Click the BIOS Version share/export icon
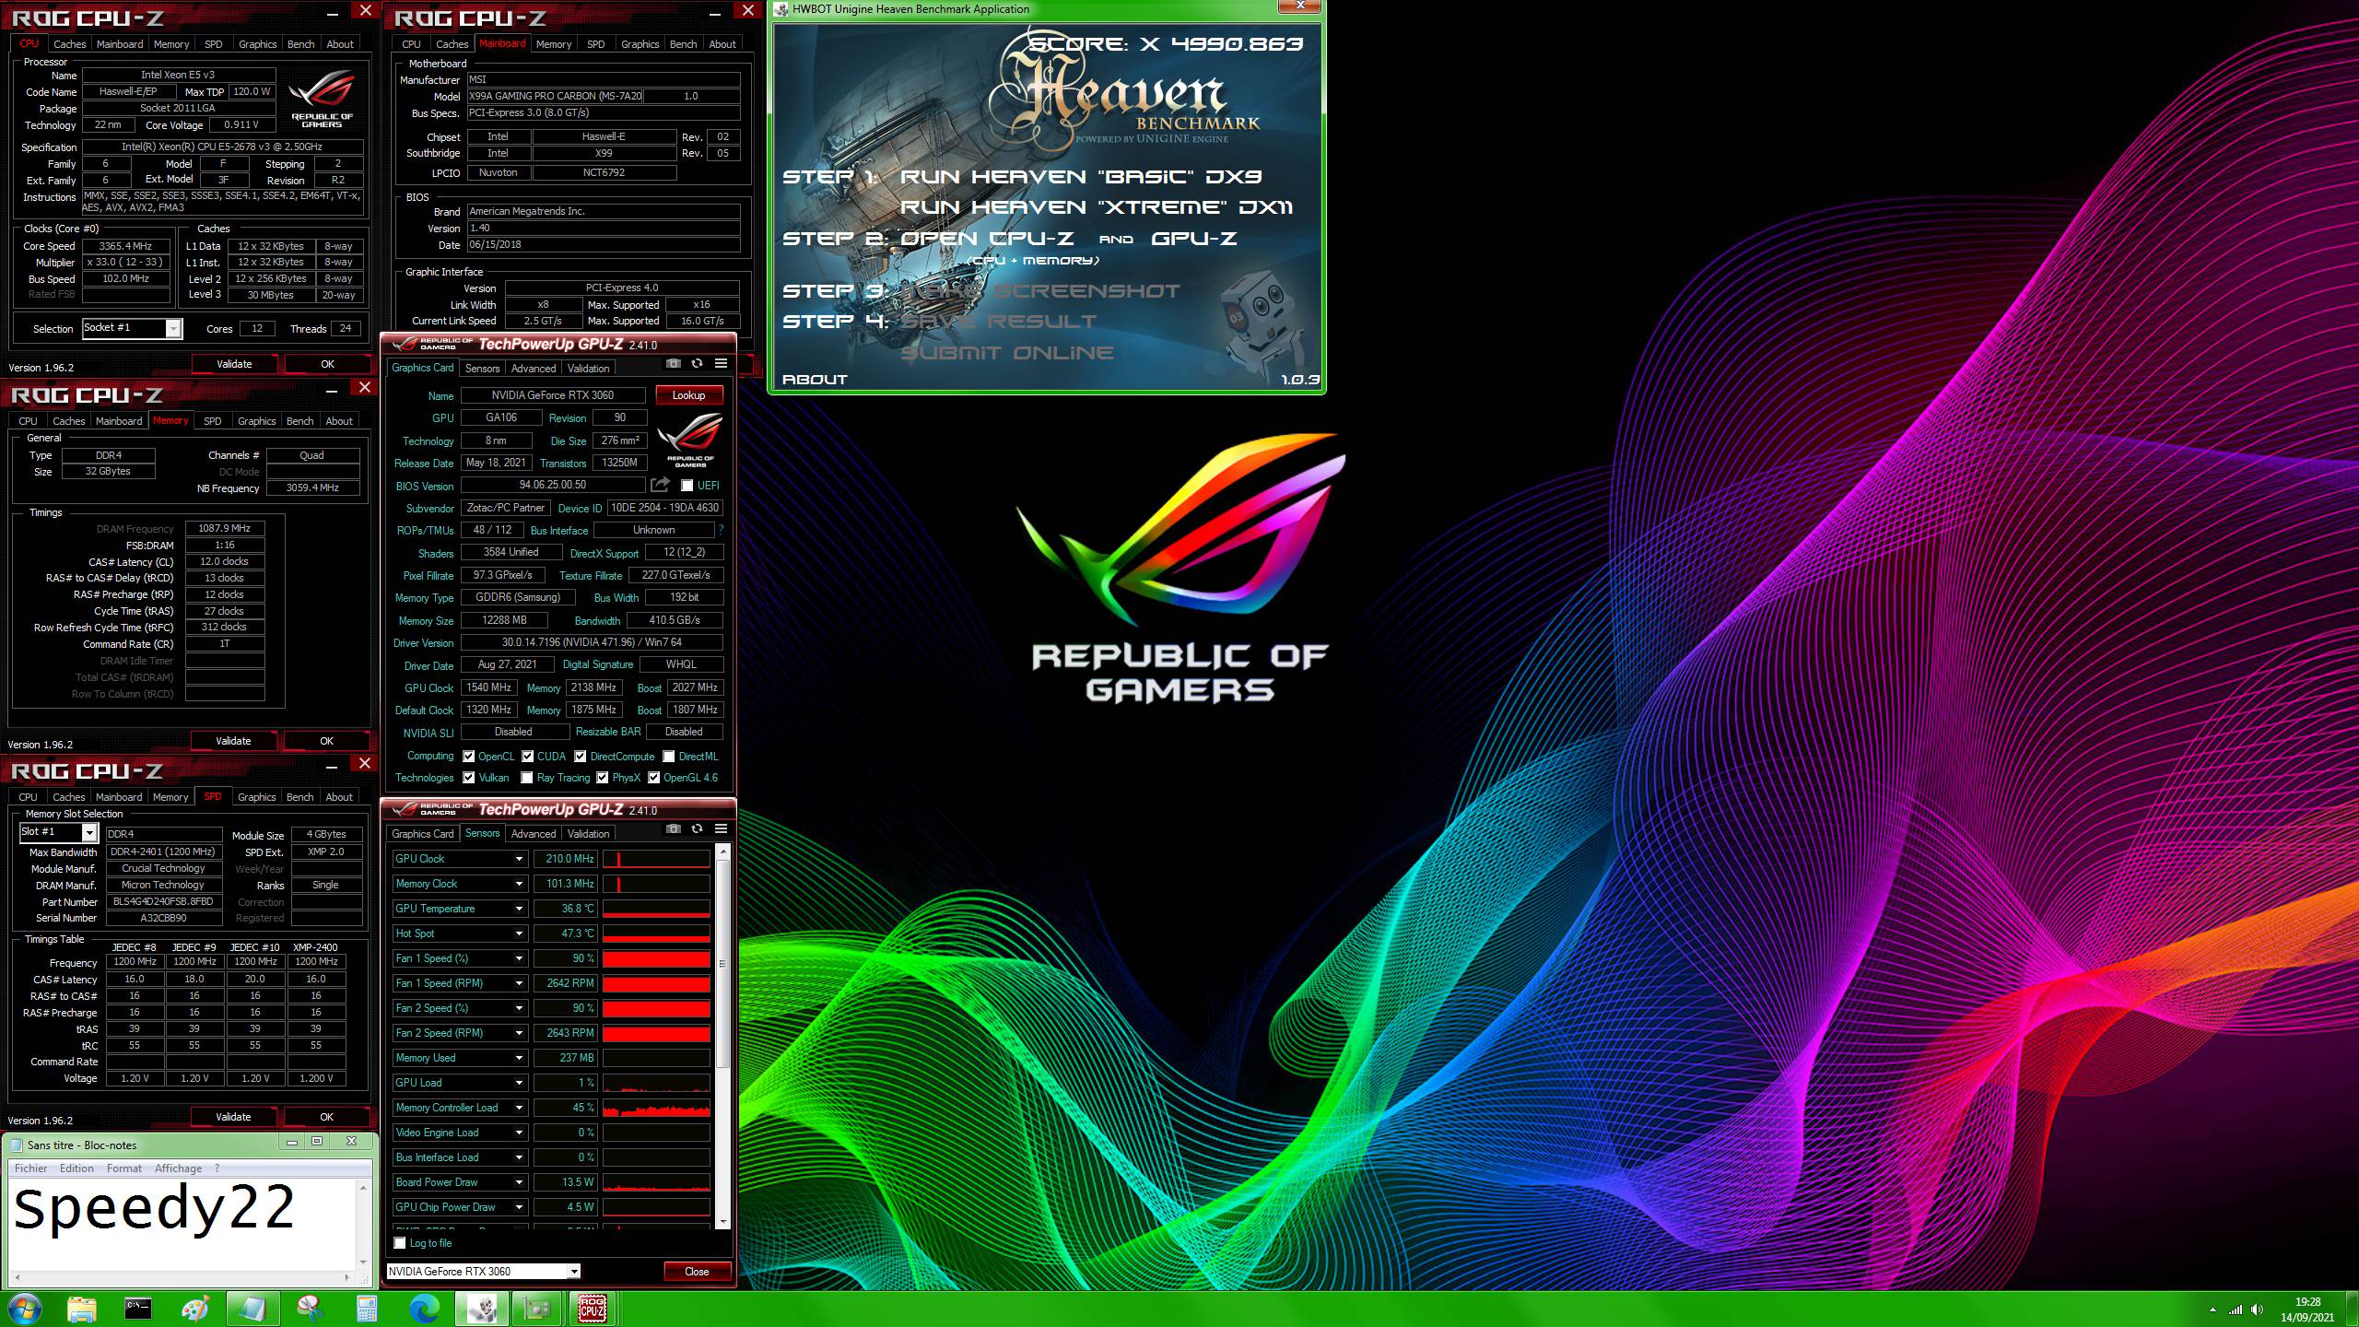The height and width of the screenshot is (1327, 2359). pos(660,485)
